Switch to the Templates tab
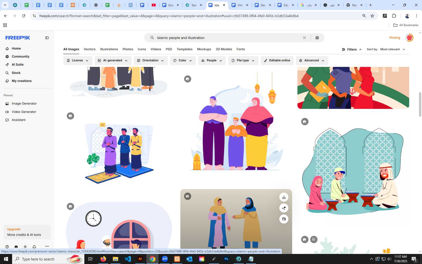The image size is (422, 264). point(185,49)
